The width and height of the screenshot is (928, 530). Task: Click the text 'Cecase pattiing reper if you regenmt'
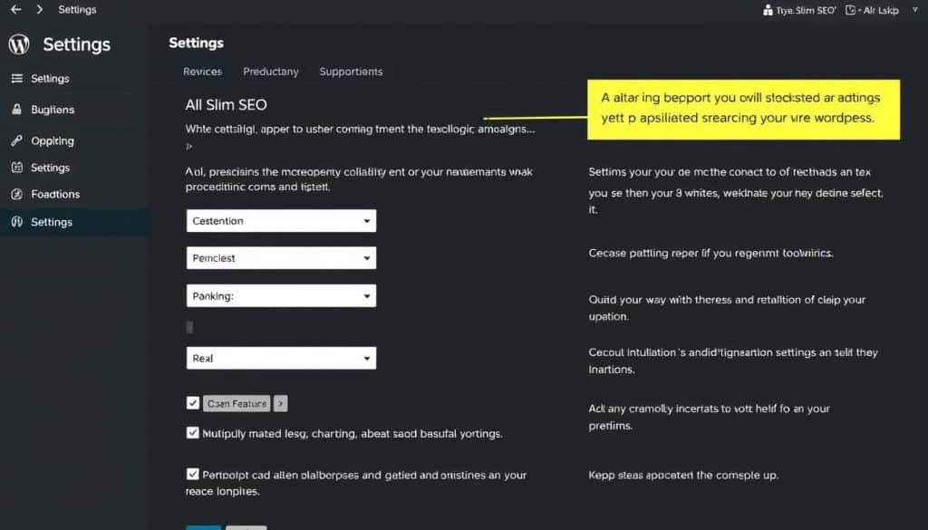pos(681,253)
